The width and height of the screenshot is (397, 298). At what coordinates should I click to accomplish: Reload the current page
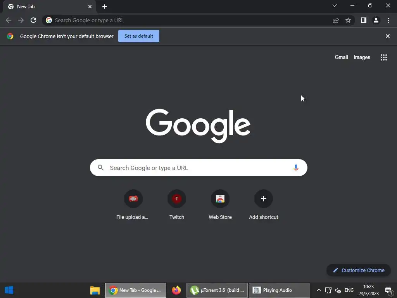(33, 20)
